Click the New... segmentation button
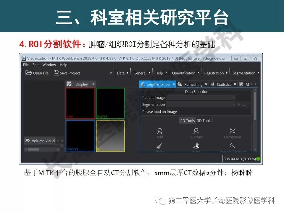The image size is (284, 213). pos(243,105)
